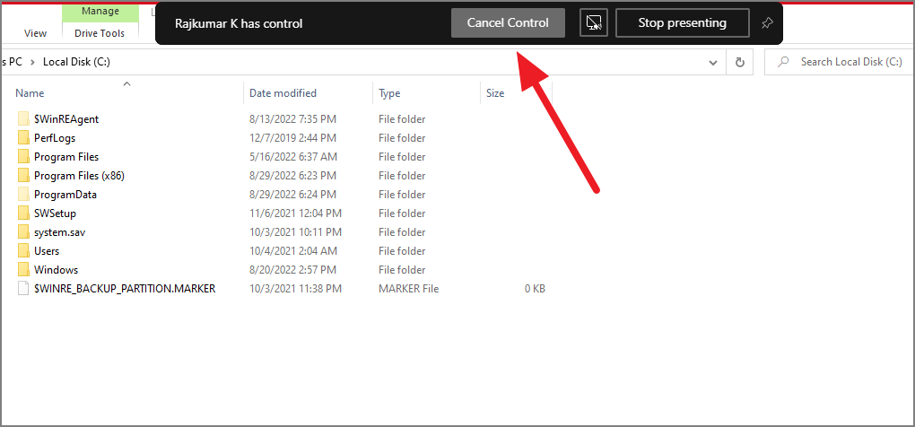Click the pin icon on presenting toolbar
This screenshot has height=427, width=915.
click(x=767, y=23)
